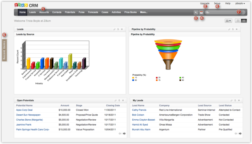Open the Apex Corp Deal potential
252x144 pixels.
(24, 110)
